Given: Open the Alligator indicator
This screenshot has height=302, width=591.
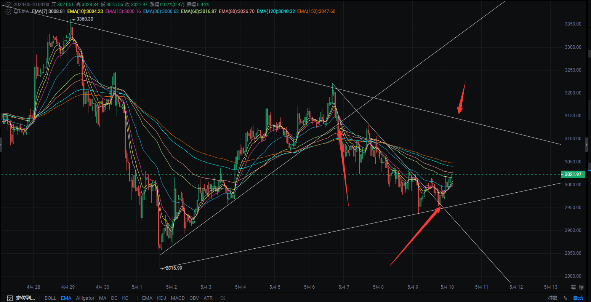Looking at the screenshot, I should pos(85,298).
